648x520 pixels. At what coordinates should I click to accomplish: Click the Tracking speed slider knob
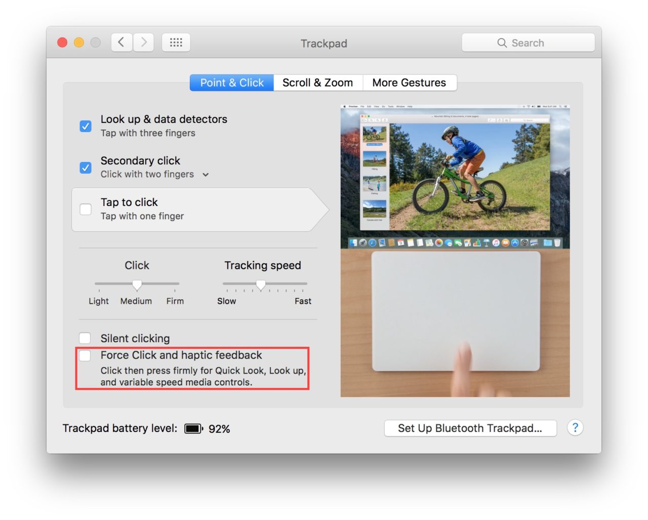[x=261, y=285]
